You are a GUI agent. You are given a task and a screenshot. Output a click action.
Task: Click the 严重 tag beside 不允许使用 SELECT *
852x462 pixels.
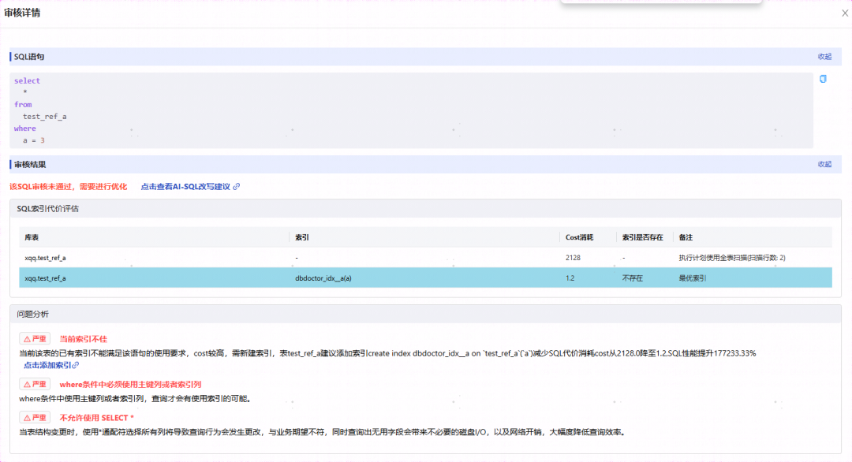coord(35,418)
